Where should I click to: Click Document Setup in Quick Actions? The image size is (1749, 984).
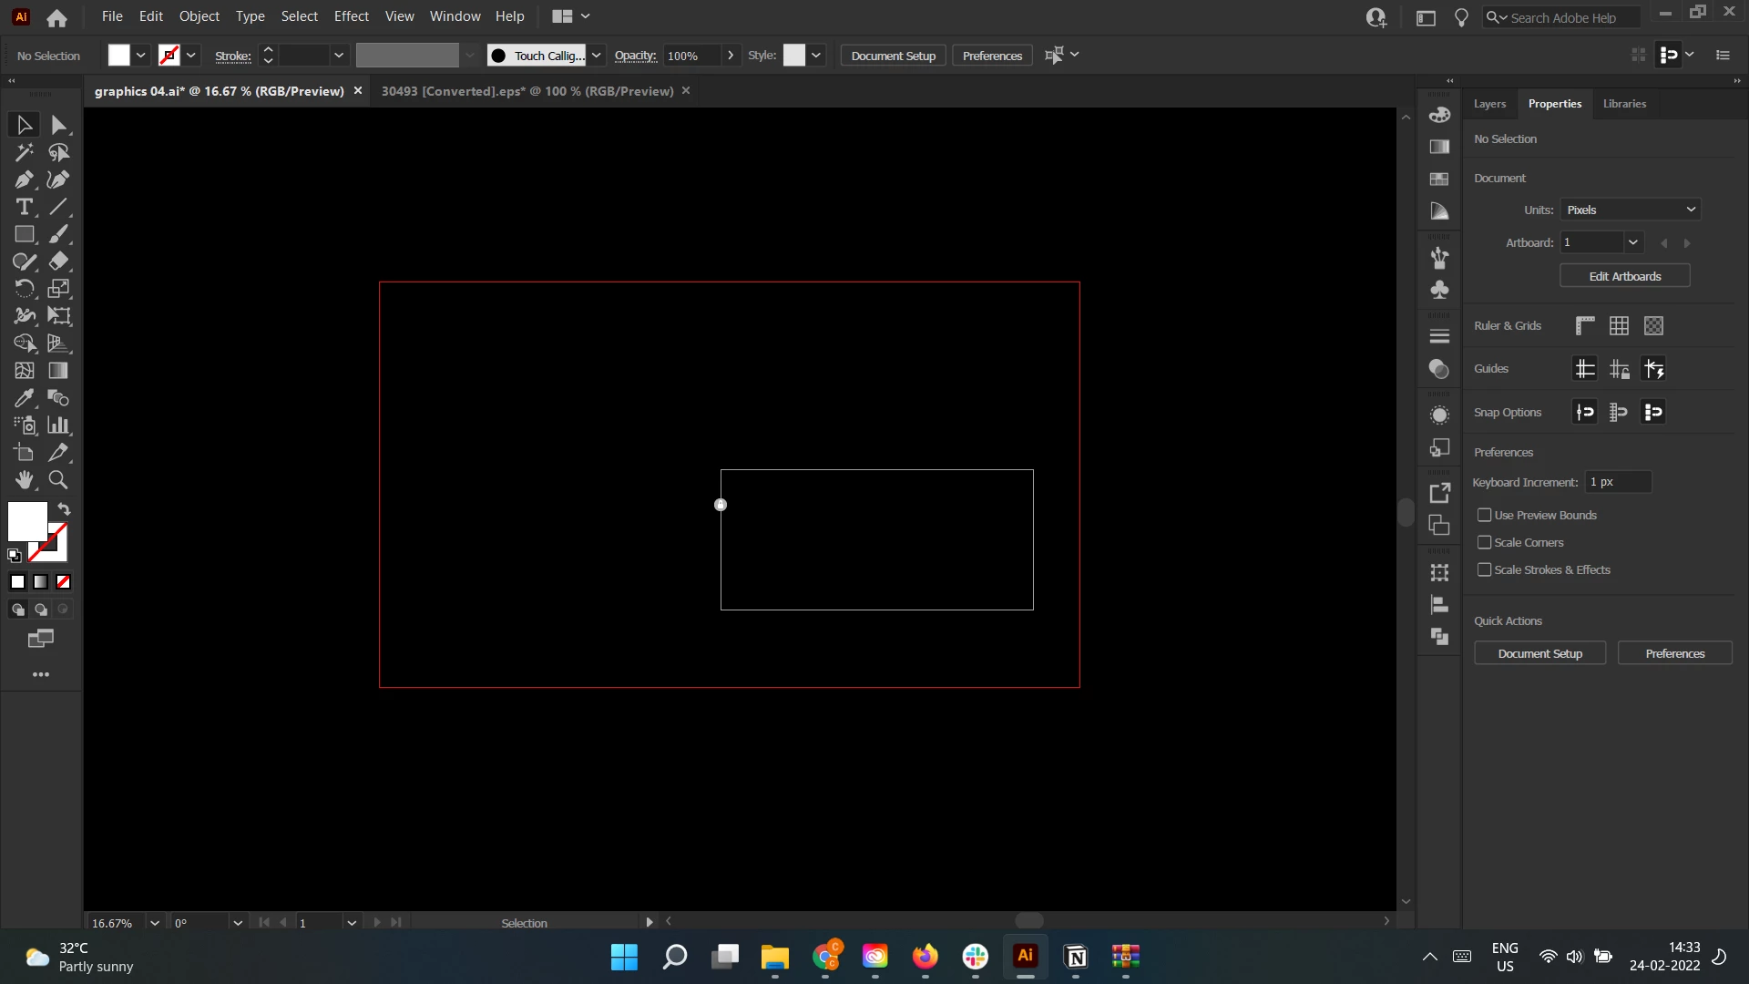(x=1539, y=653)
